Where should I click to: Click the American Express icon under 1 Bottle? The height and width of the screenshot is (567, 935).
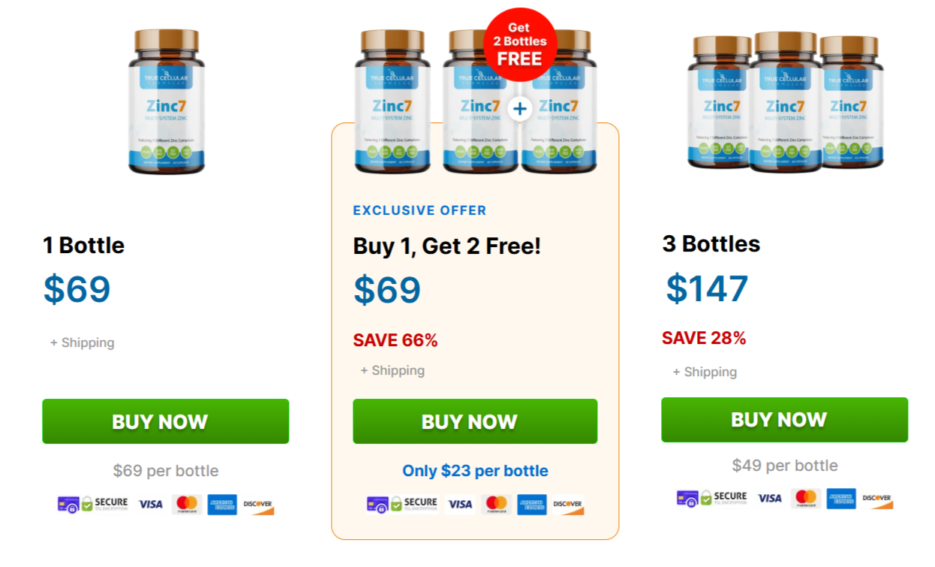[222, 504]
